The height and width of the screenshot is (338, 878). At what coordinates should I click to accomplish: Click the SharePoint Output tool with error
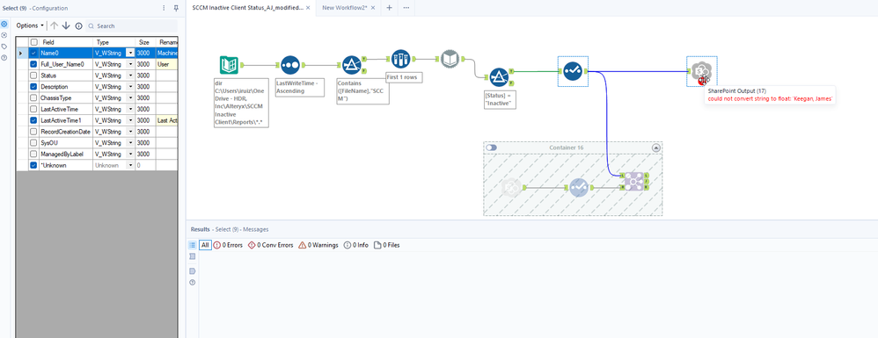coord(702,71)
